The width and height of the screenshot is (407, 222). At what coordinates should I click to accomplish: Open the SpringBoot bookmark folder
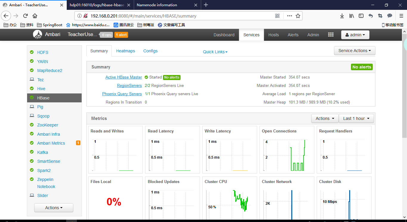click(x=49, y=25)
